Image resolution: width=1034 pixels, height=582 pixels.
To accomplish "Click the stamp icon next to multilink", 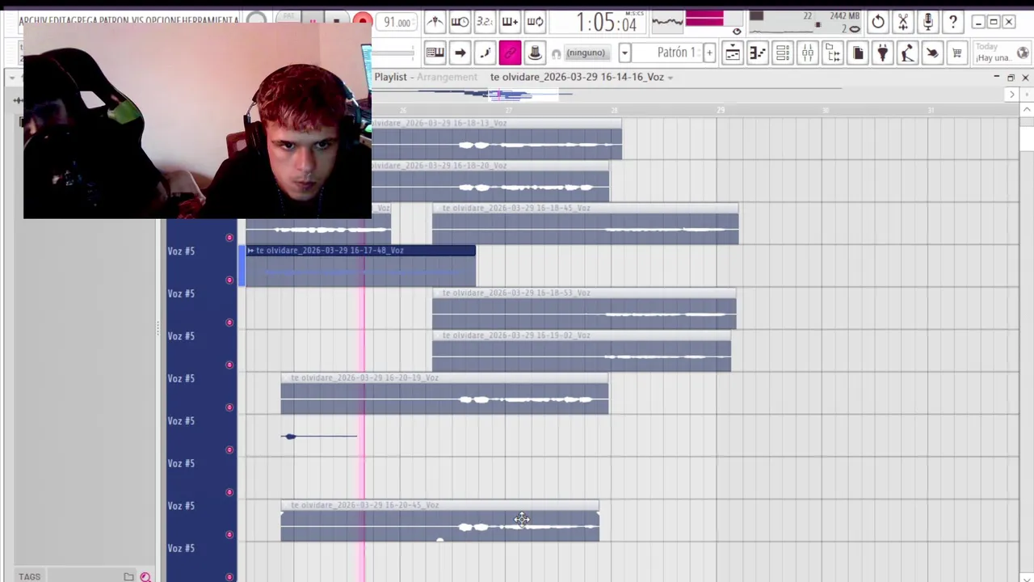I will (x=535, y=53).
